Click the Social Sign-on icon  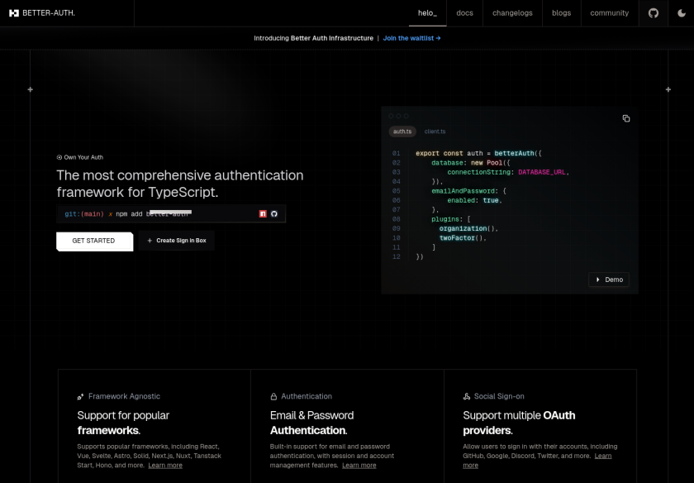(x=467, y=397)
